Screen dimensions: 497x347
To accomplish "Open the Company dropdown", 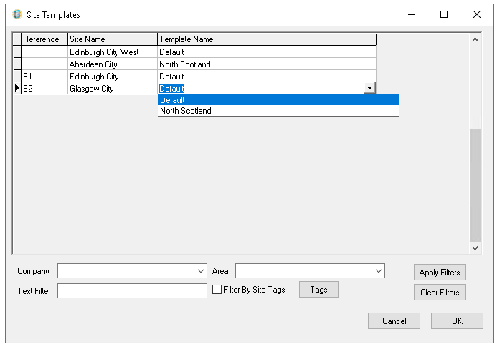I will tap(200, 272).
